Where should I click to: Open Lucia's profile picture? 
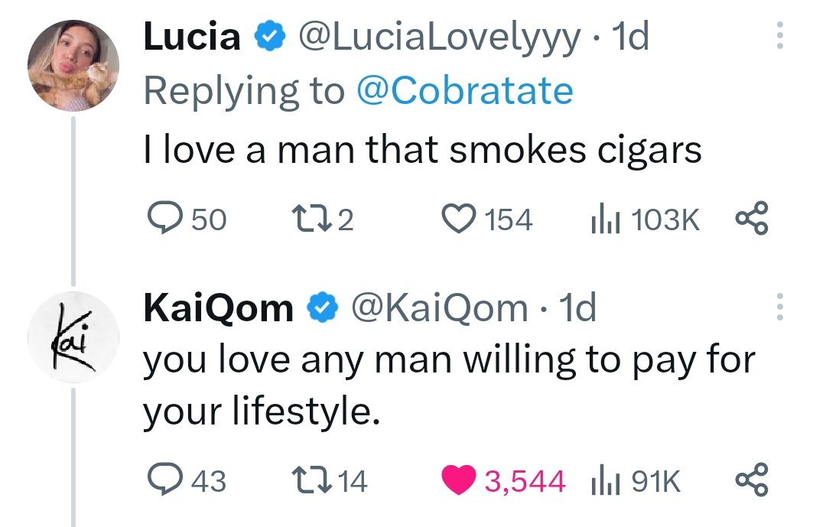point(73,66)
